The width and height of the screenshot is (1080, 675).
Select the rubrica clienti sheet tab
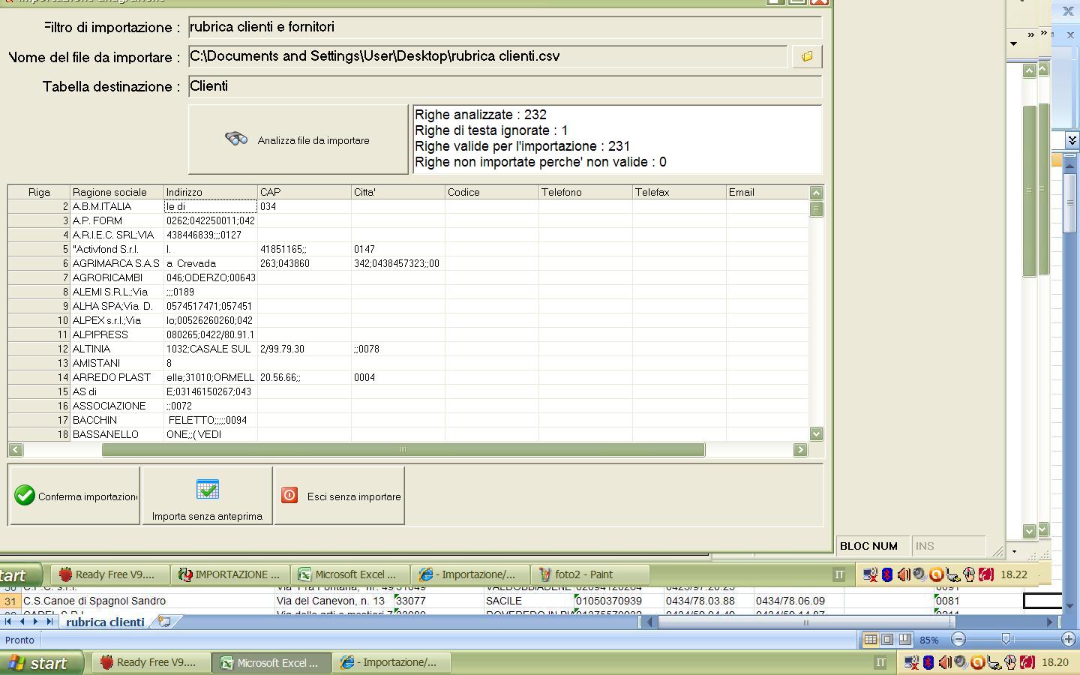pyautogui.click(x=106, y=622)
